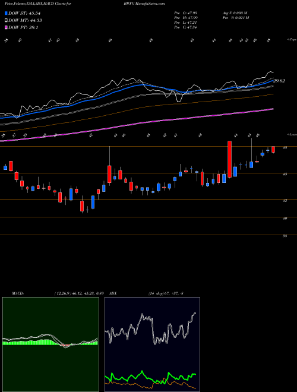Click the 'Pre C: 47.34' close value
Image resolution: width=297 pixels, height=392 pixels.
186,27
